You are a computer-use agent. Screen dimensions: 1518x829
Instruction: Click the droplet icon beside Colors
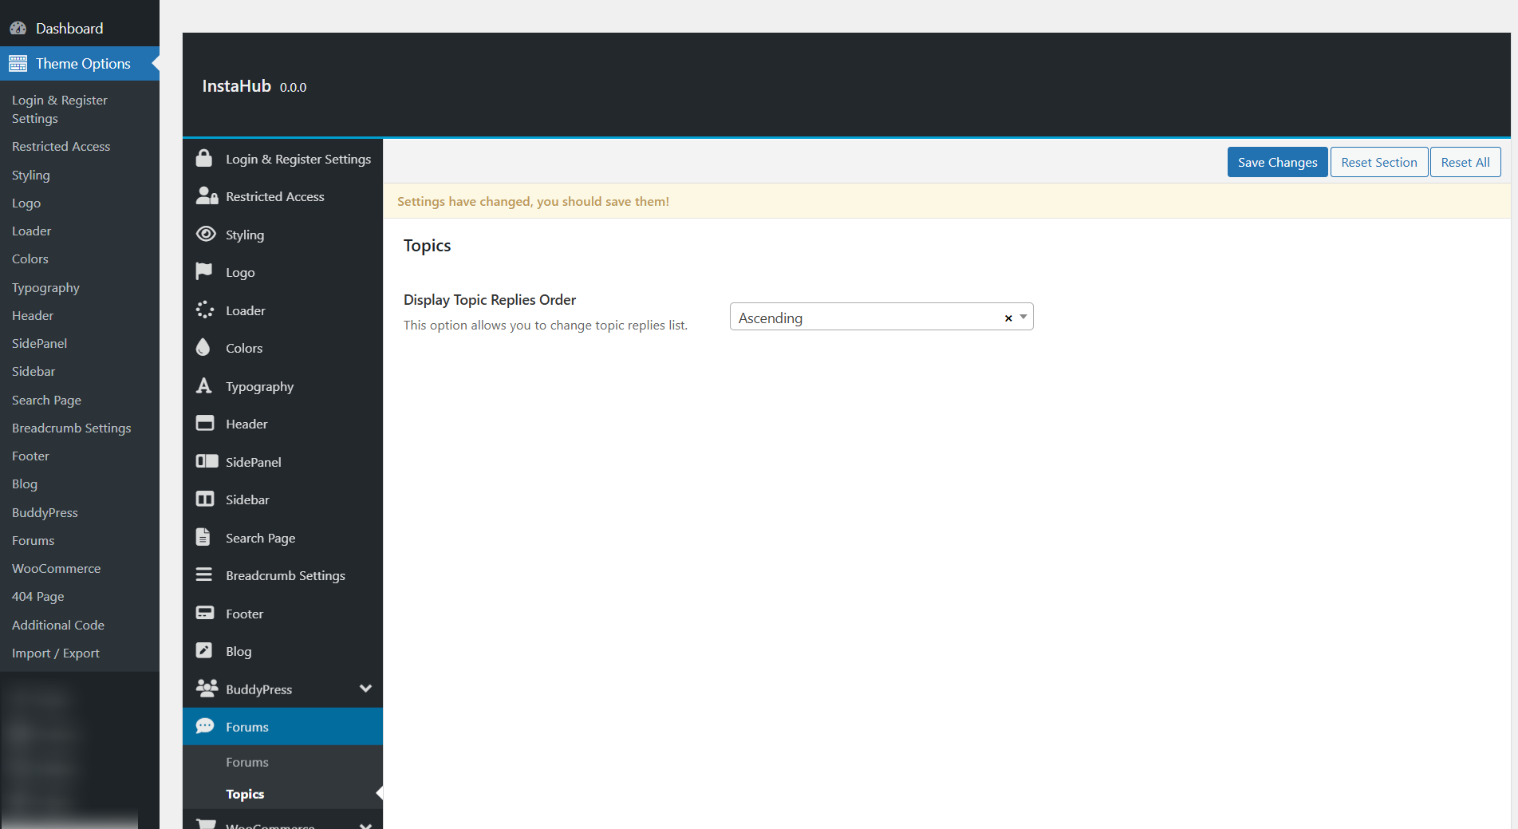click(x=203, y=347)
